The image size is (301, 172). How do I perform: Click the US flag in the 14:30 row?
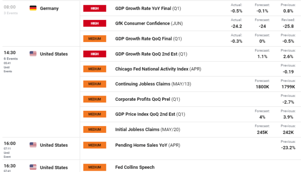(33, 54)
